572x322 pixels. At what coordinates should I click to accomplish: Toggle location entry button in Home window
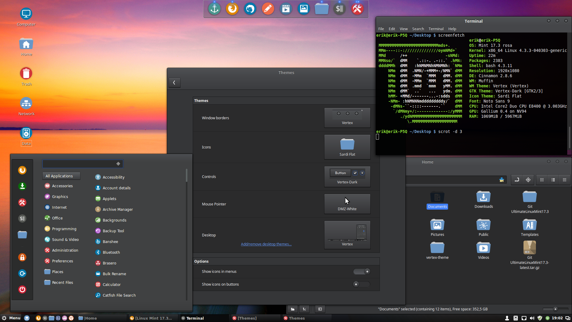pyautogui.click(x=517, y=180)
